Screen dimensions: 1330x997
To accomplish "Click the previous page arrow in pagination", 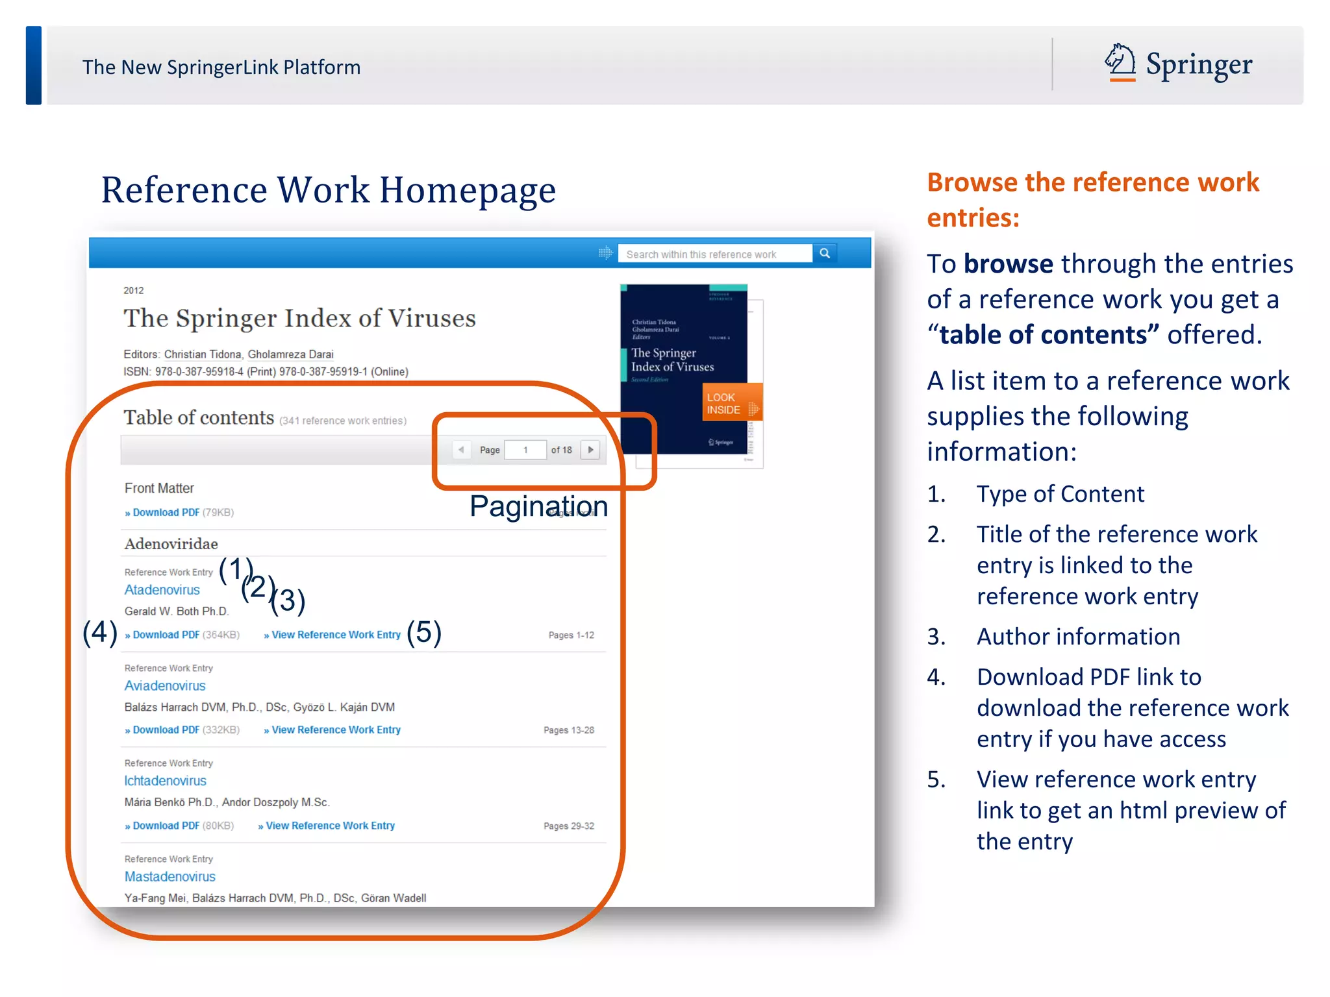I will tap(461, 450).
